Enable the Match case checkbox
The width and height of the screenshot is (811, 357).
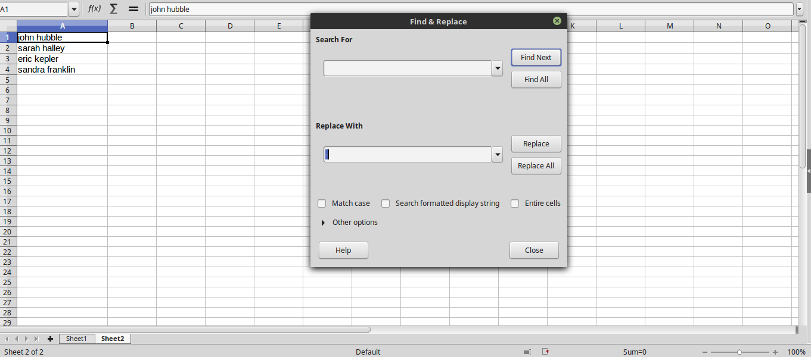[322, 203]
